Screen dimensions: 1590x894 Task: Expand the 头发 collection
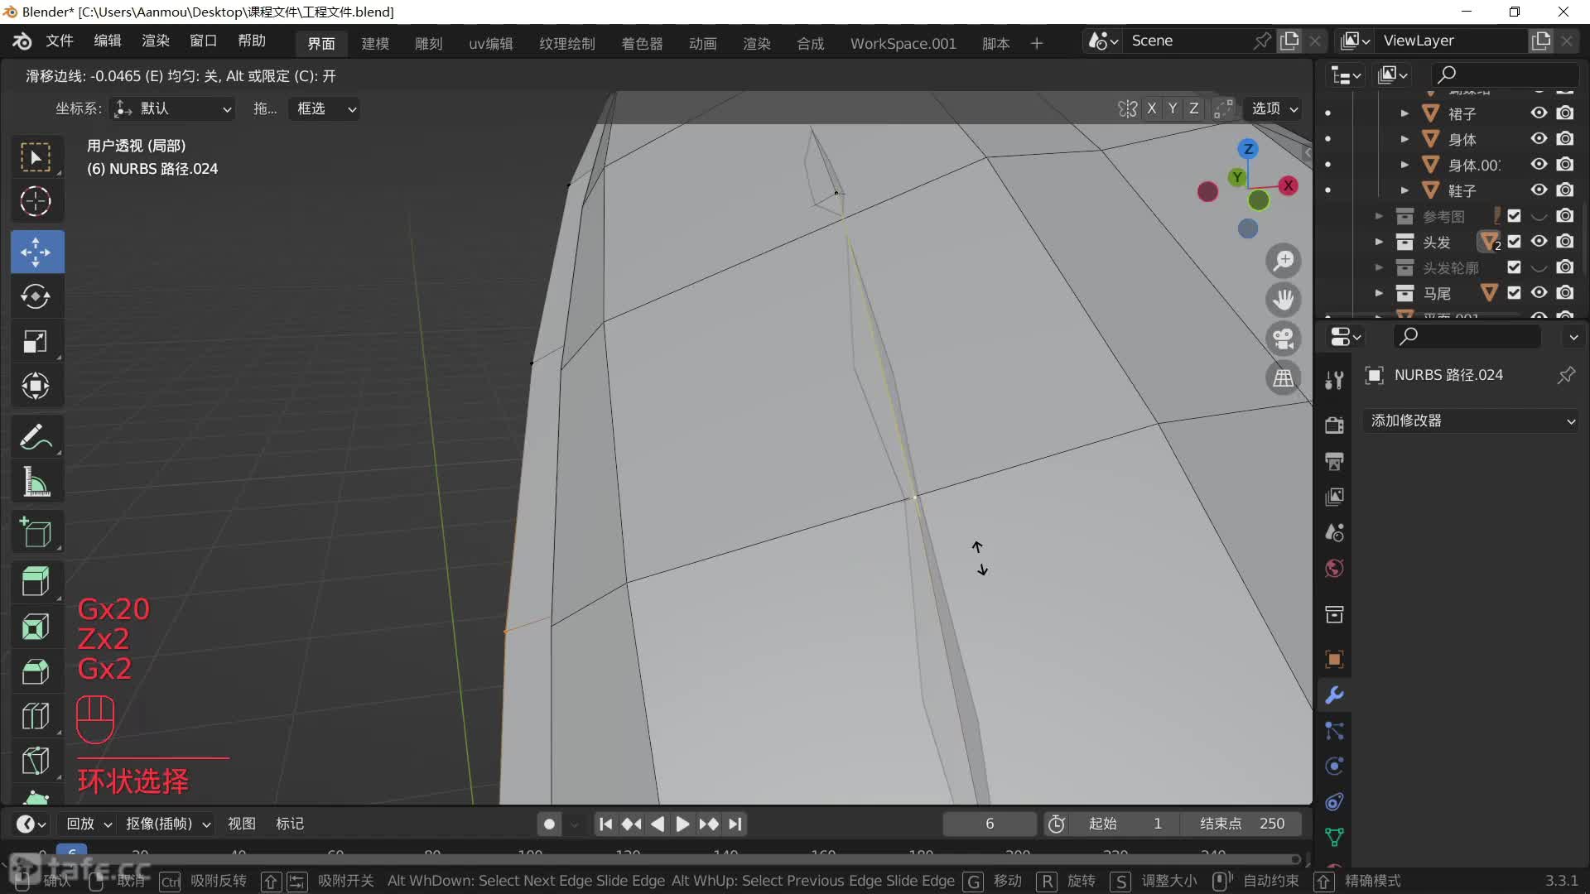coord(1379,242)
